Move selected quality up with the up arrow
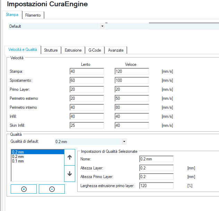 [70, 157]
